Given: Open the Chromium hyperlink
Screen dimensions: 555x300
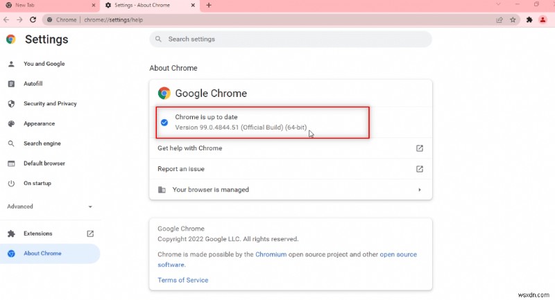Looking at the screenshot, I should point(270,254).
